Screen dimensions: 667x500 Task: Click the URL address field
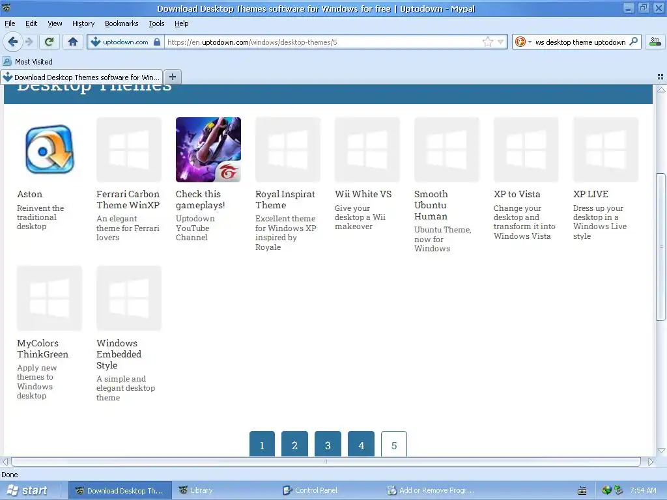point(323,42)
